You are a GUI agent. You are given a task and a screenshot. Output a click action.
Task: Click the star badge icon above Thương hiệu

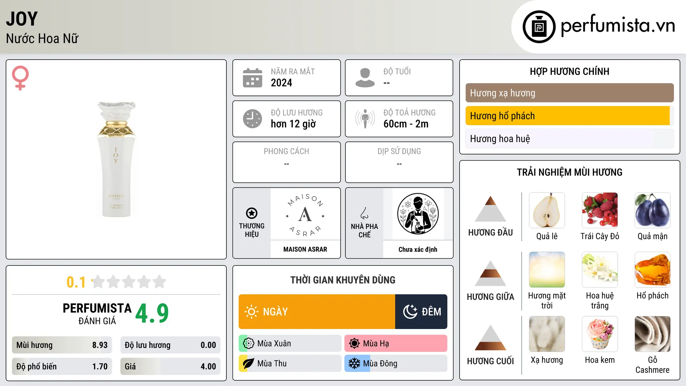coord(252,213)
